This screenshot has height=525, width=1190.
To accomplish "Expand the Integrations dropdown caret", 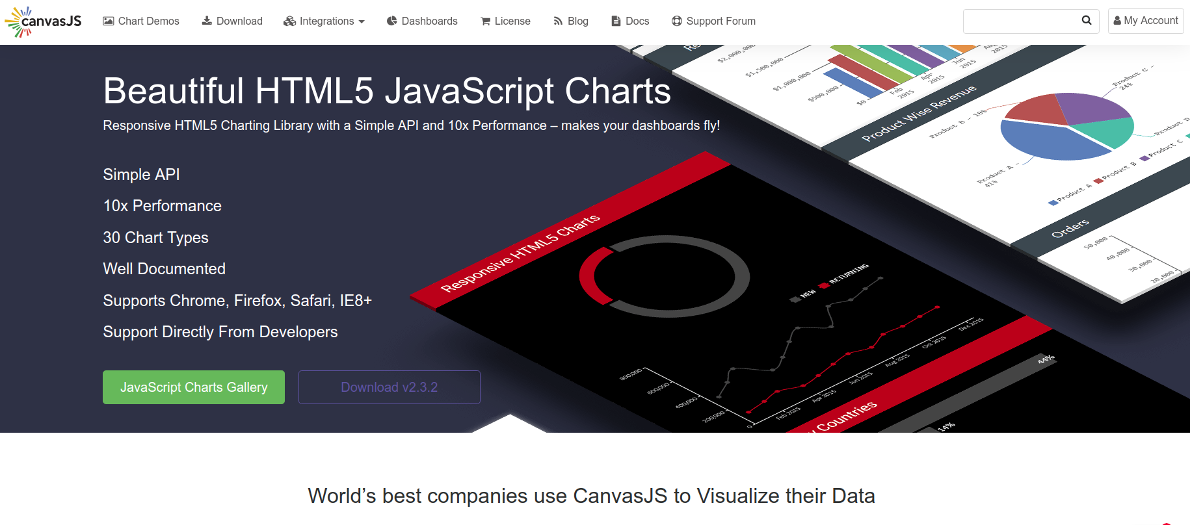I will [x=362, y=22].
